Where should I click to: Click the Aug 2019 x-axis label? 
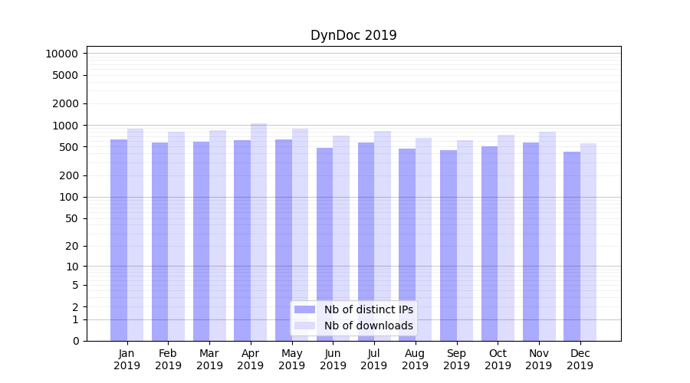(416, 359)
